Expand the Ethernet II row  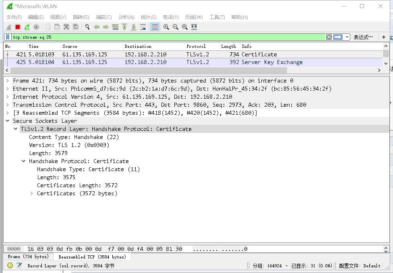[x=8, y=89]
